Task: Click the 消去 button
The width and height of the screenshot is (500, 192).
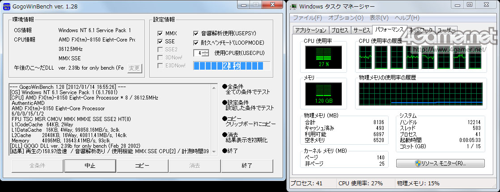Action: [x=195, y=166]
